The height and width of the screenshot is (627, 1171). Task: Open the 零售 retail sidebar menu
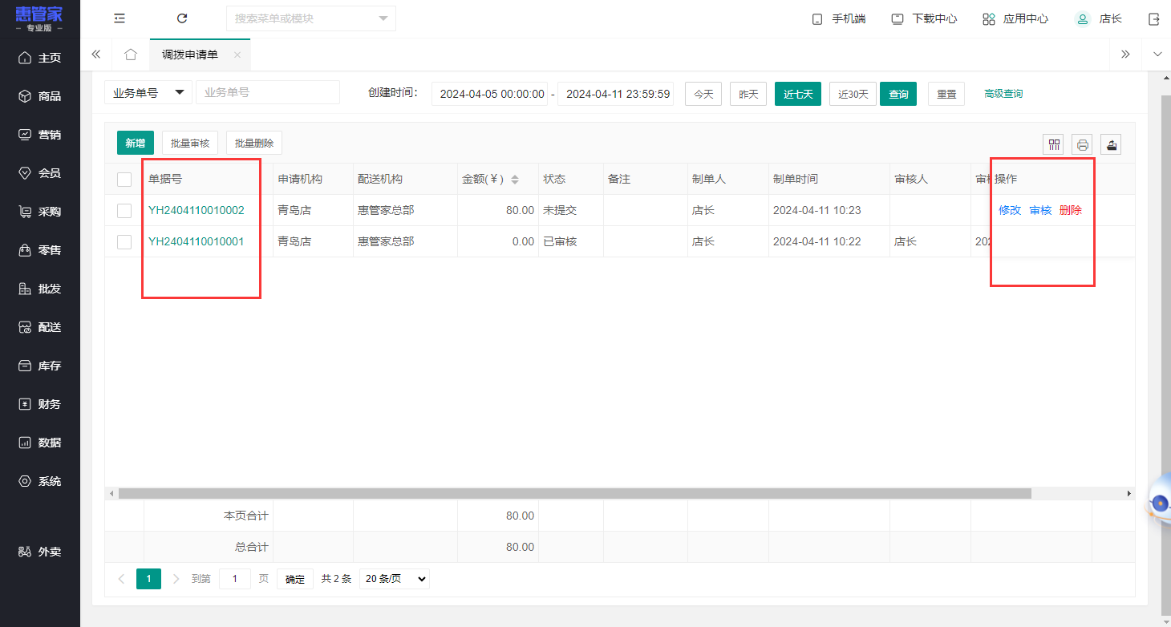(40, 250)
